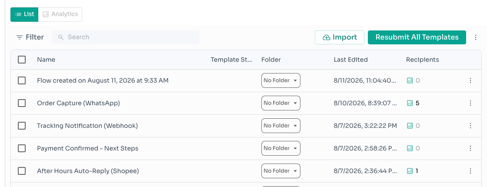Check the Order Capture (WhatsApp) row checkbox
The height and width of the screenshot is (187, 487).
pos(22,103)
